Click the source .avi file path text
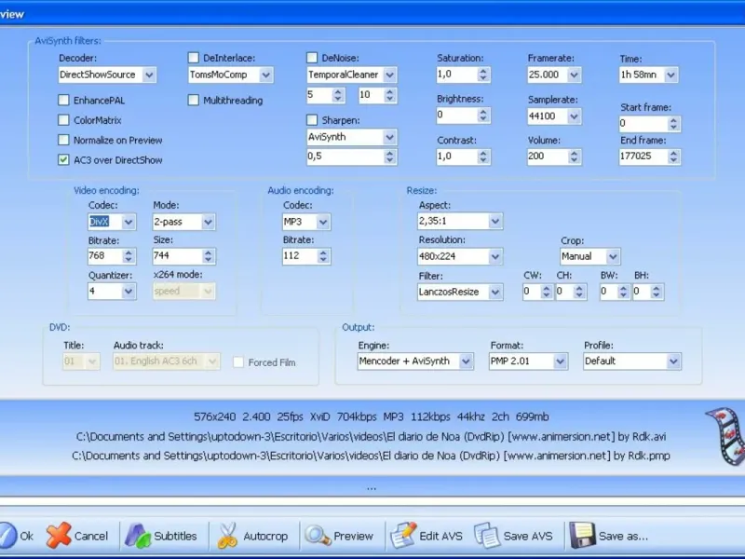This screenshot has height=559, width=745. coord(371,437)
